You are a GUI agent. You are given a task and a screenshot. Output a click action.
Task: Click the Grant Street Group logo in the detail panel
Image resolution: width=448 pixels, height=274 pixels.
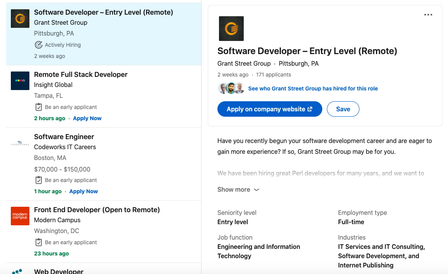(231, 28)
